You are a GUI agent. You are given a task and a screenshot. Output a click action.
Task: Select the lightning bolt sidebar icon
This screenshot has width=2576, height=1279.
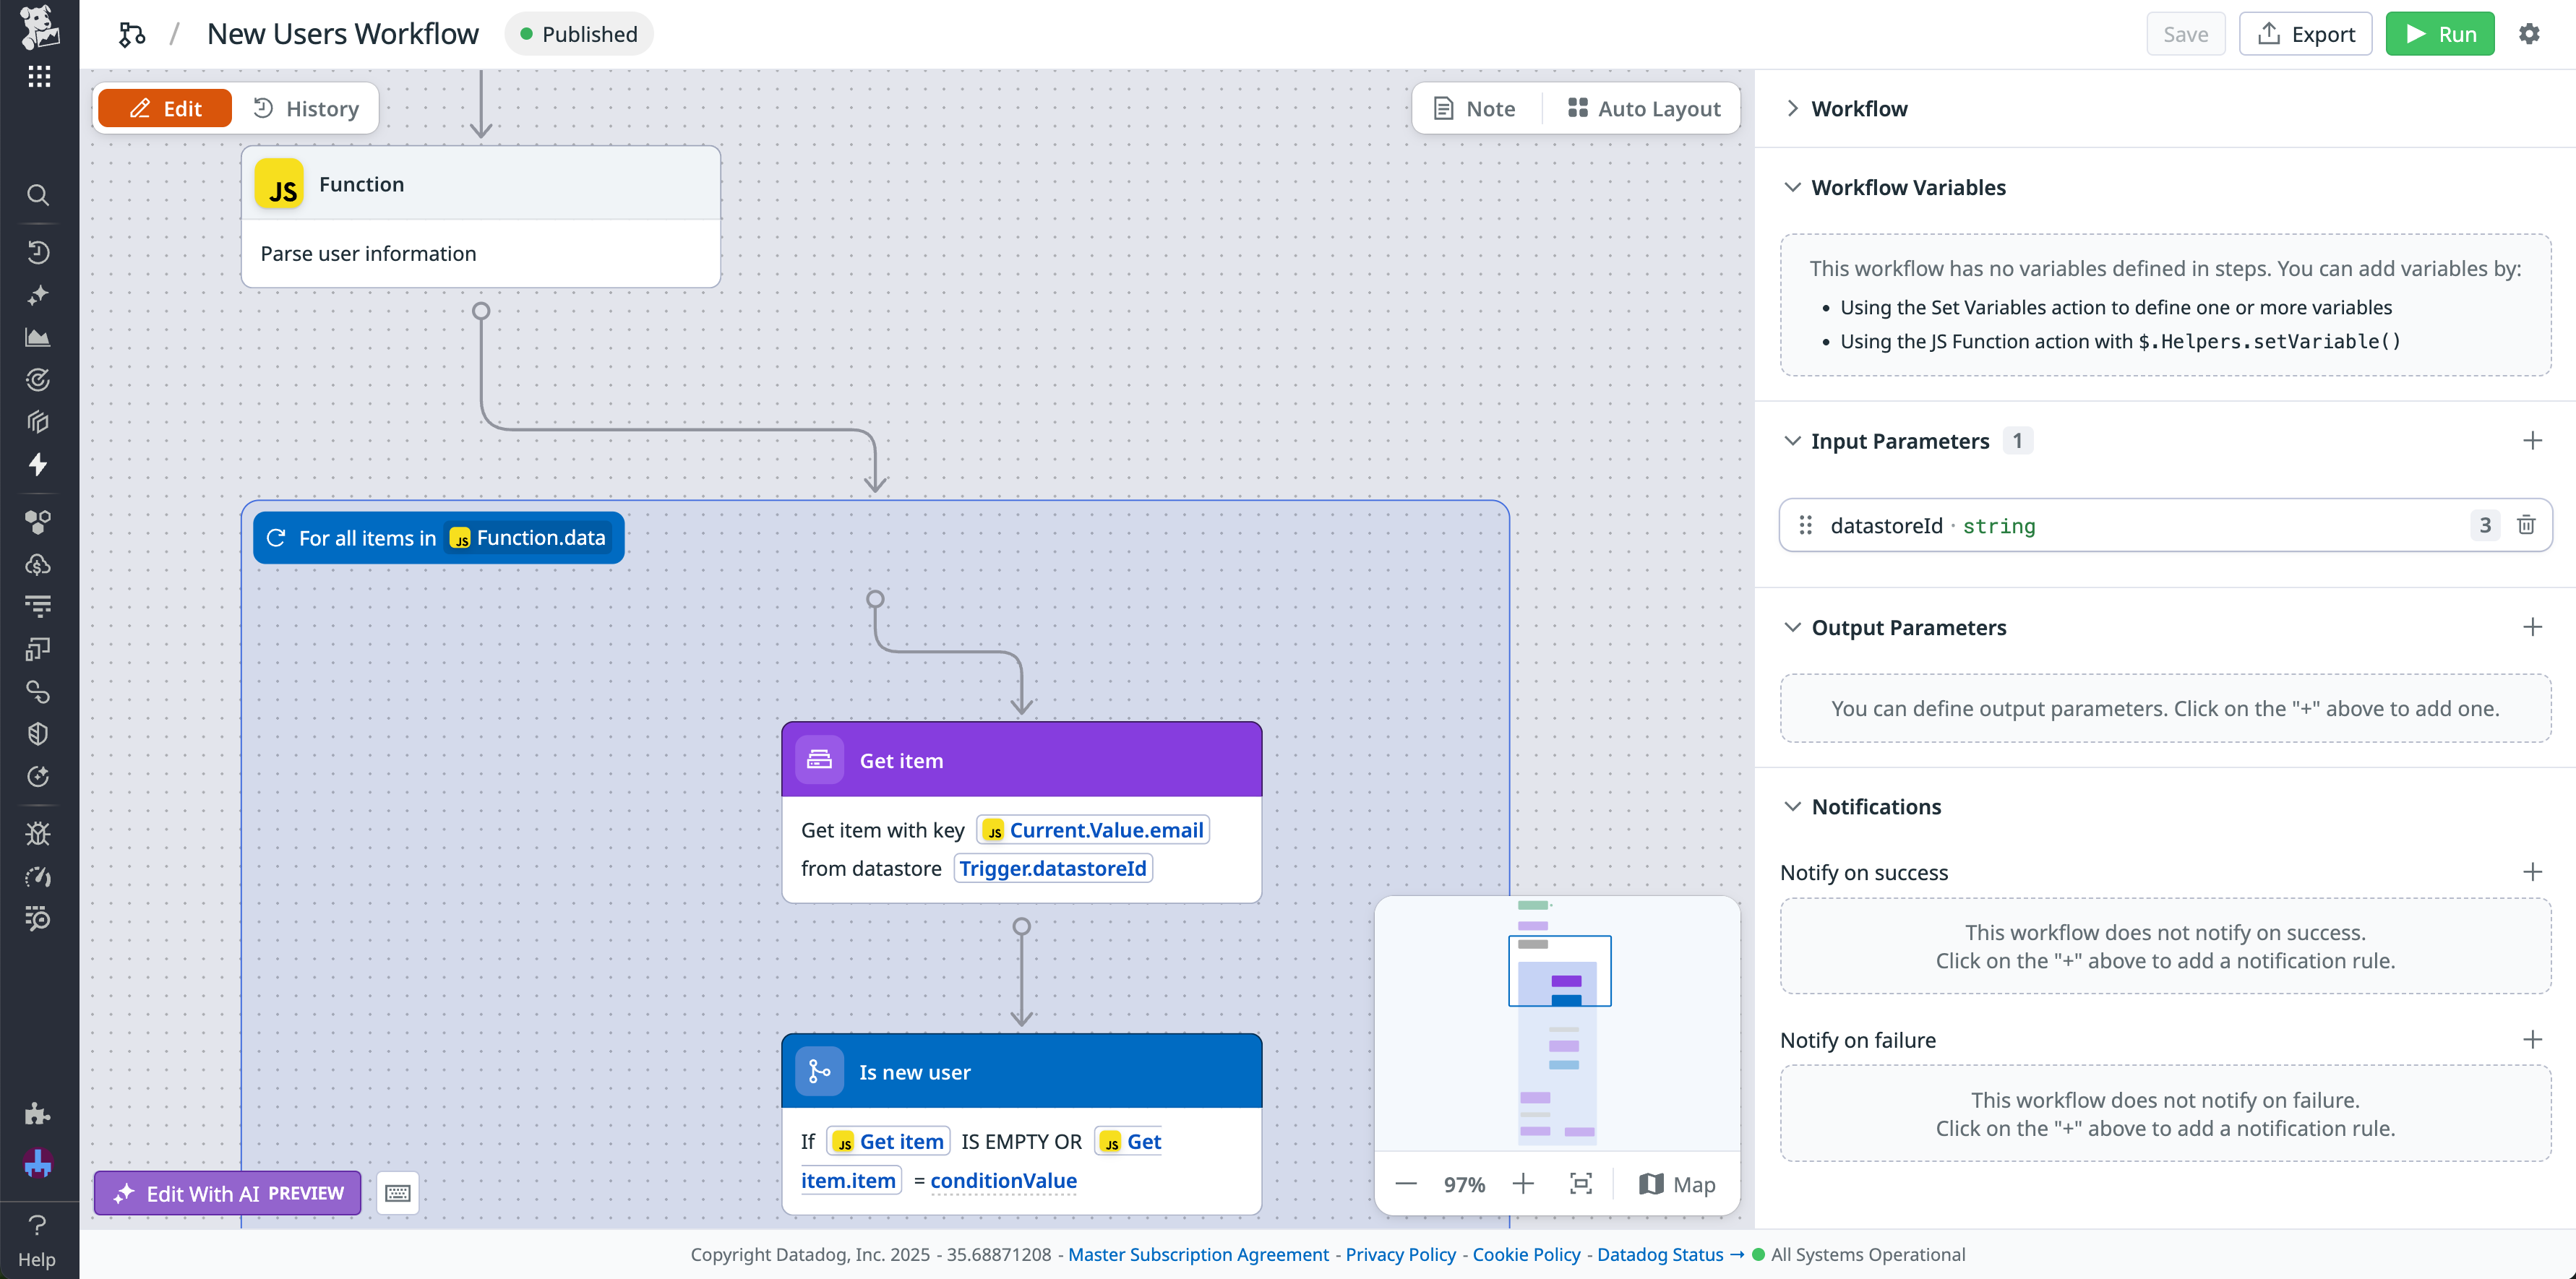click(38, 465)
